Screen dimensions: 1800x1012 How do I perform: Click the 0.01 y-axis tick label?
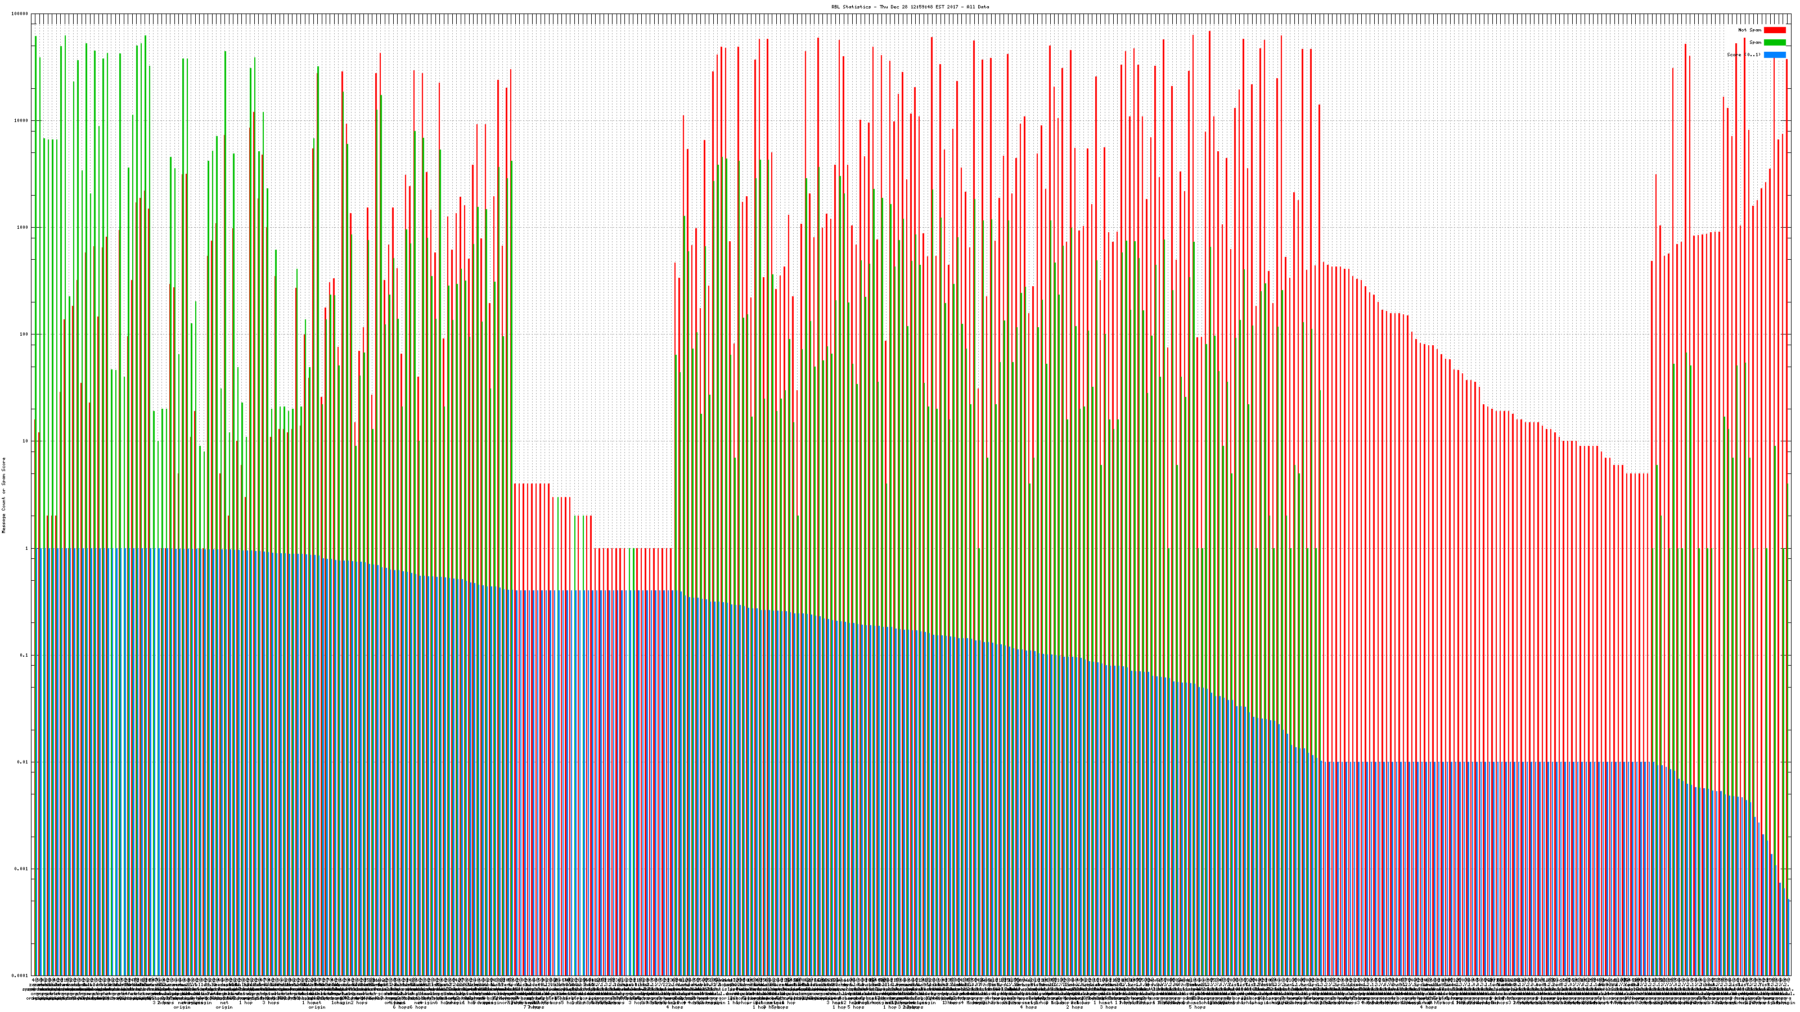point(23,762)
